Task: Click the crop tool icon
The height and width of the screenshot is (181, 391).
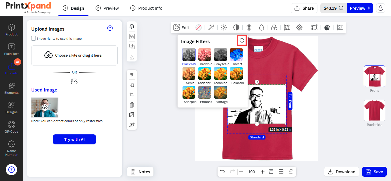Action: (132, 95)
